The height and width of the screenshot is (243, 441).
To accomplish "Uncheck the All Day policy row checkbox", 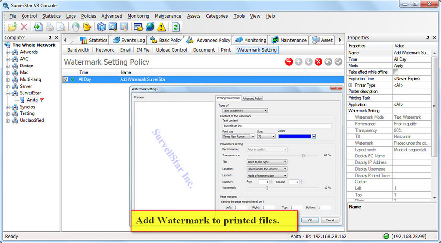I will point(66,79).
